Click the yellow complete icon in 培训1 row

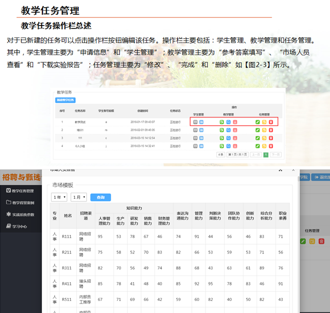[x=264, y=129]
